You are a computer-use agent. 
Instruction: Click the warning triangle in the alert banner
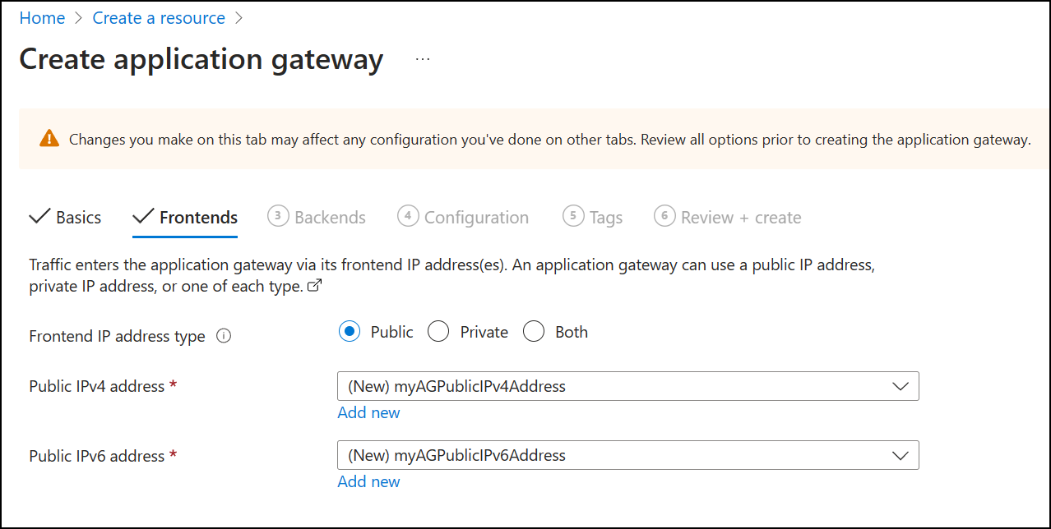pos(49,139)
